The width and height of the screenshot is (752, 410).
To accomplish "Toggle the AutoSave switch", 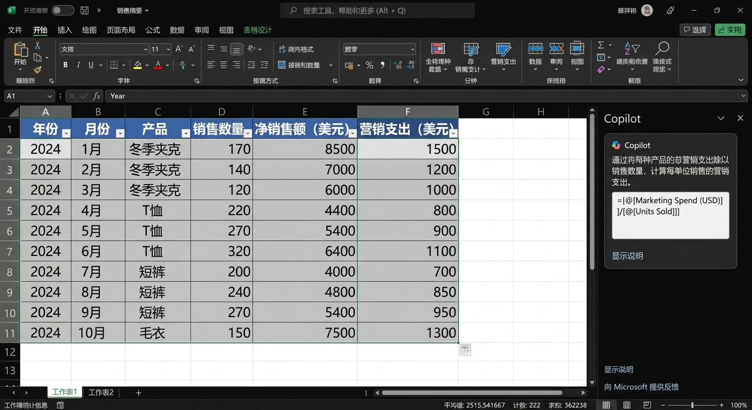I will 62,10.
